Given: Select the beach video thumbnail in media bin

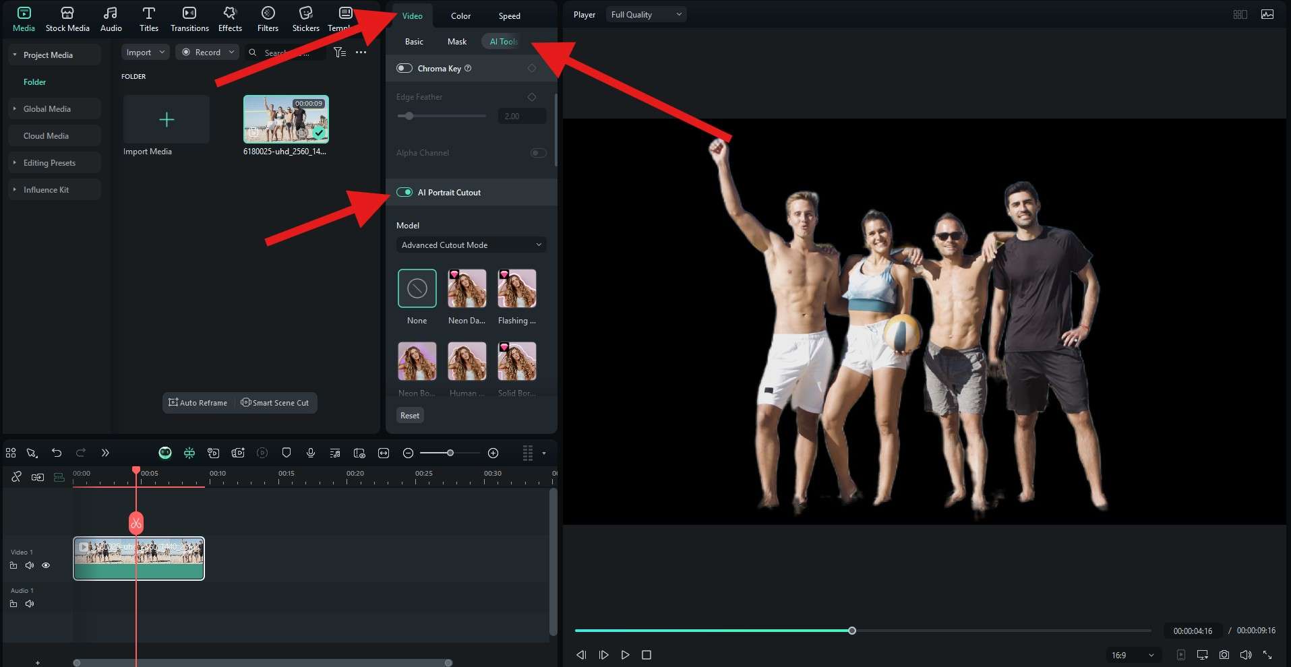Looking at the screenshot, I should pos(286,119).
